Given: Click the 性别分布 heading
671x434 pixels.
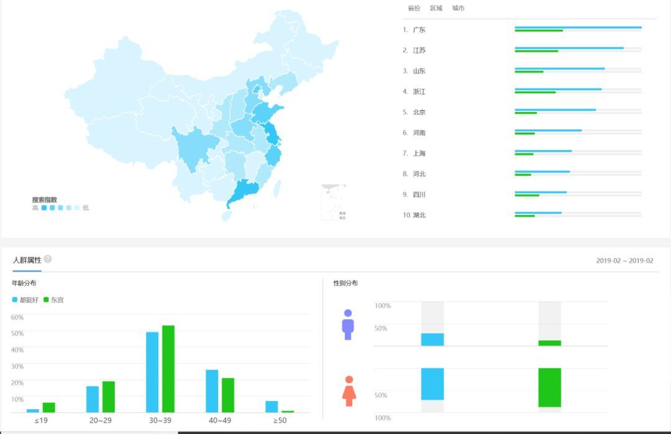Looking at the screenshot, I should point(345,283).
